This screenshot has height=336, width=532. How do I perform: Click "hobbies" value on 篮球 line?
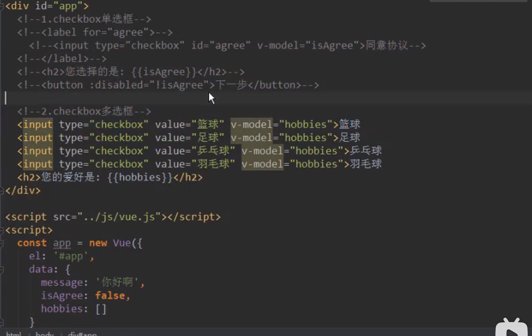(306, 125)
